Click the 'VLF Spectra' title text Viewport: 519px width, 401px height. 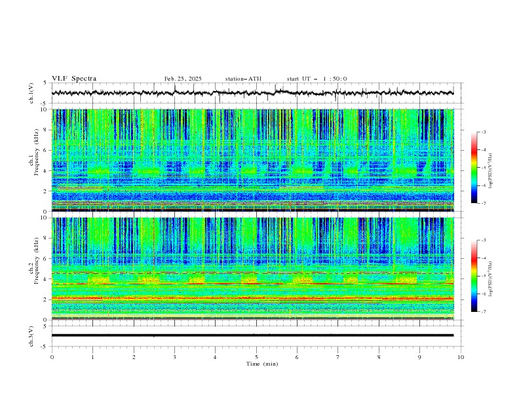pyautogui.click(x=74, y=79)
